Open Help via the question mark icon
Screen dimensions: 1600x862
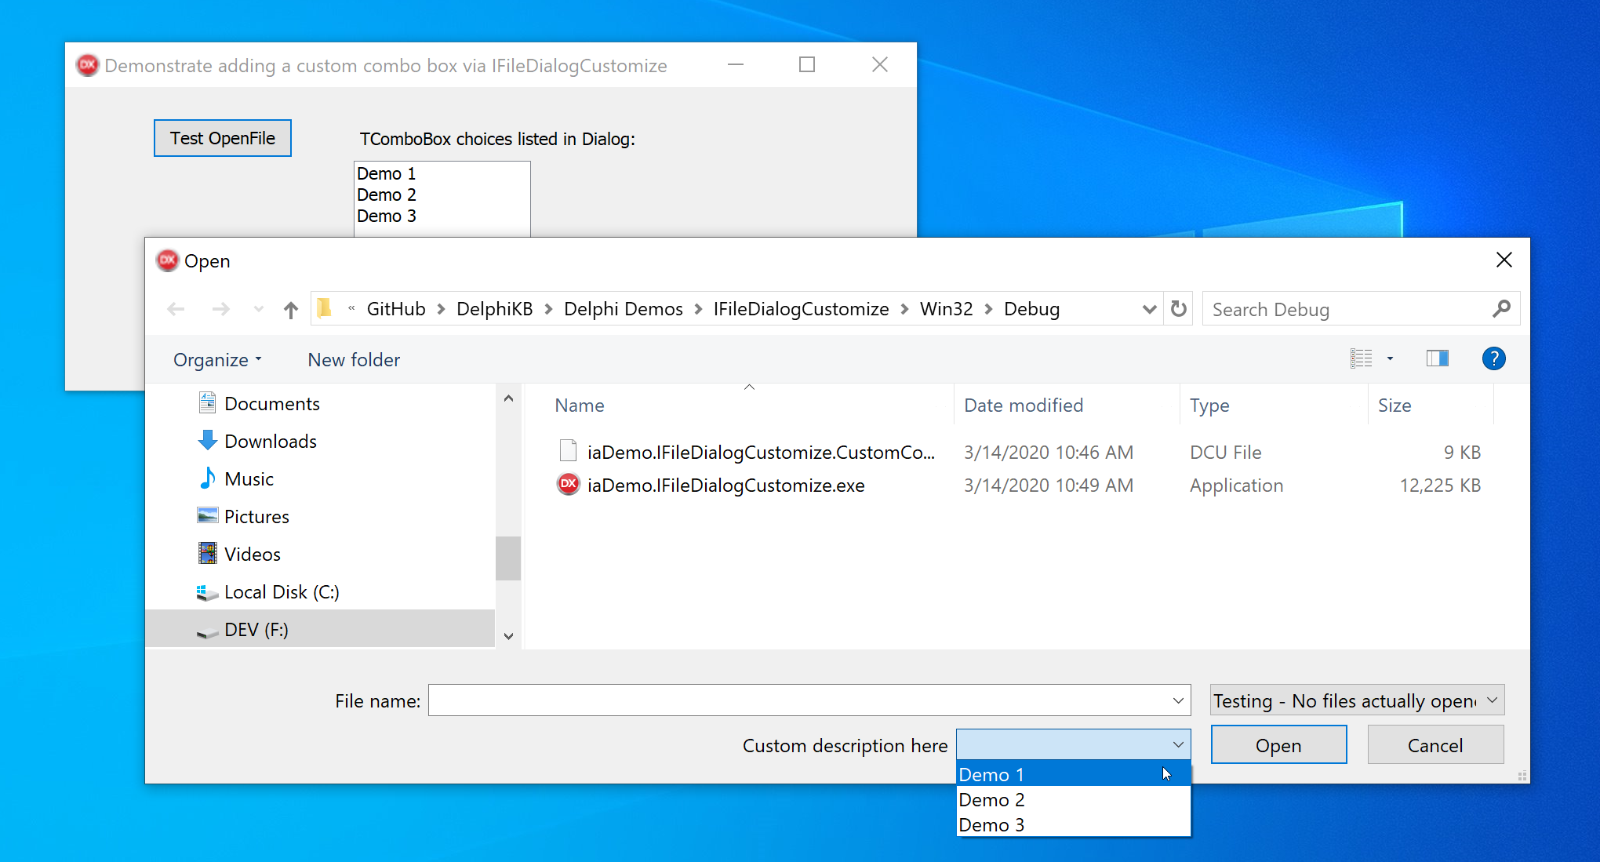point(1494,358)
